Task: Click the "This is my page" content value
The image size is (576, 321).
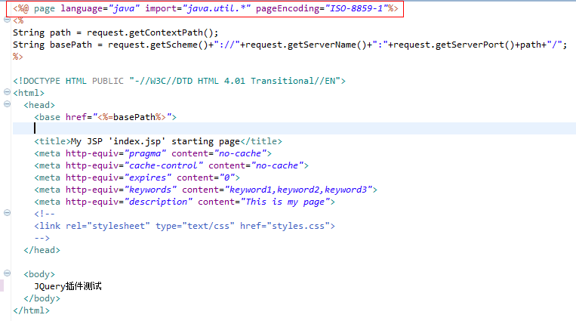Action: pyautogui.click(x=285, y=202)
